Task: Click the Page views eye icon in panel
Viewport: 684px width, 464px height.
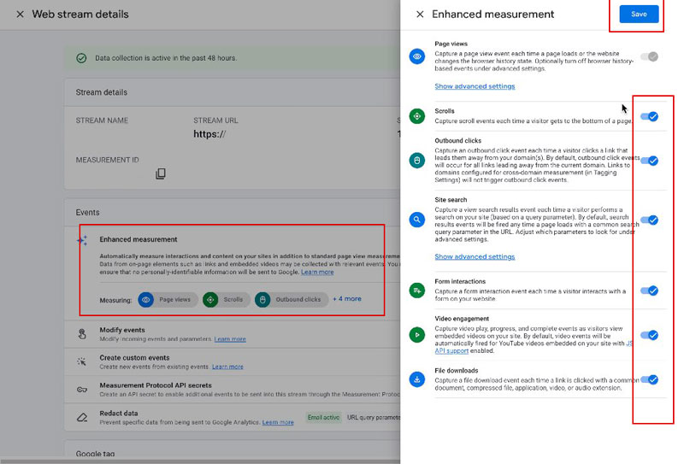Action: (x=417, y=56)
